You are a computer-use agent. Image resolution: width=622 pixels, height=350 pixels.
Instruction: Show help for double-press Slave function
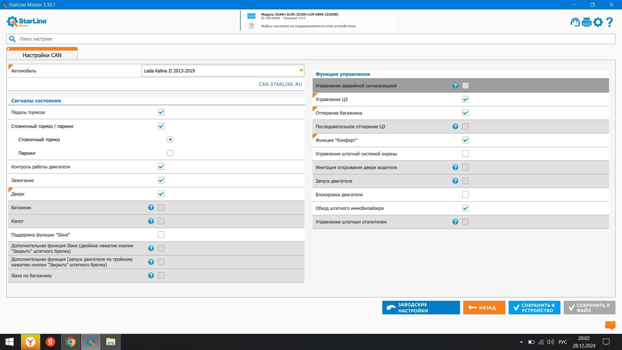pos(151,248)
